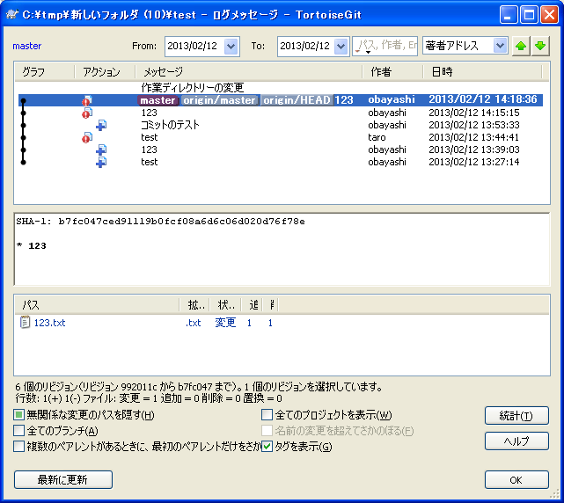Click the green down arrow button
564x503 pixels.
[540, 46]
